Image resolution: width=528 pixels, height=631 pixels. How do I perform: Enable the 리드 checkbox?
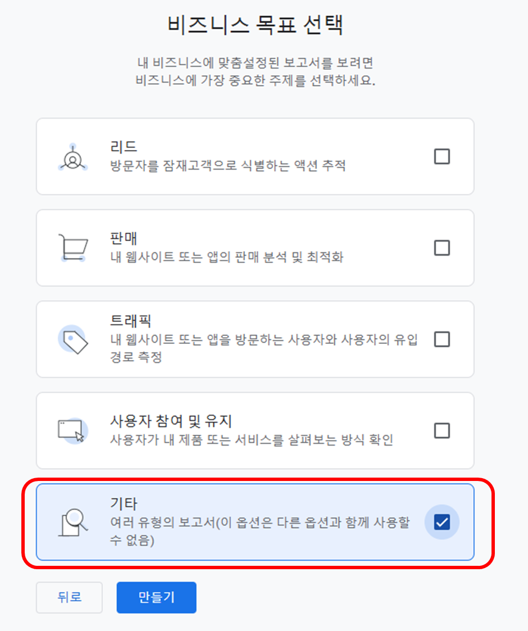coord(442,157)
